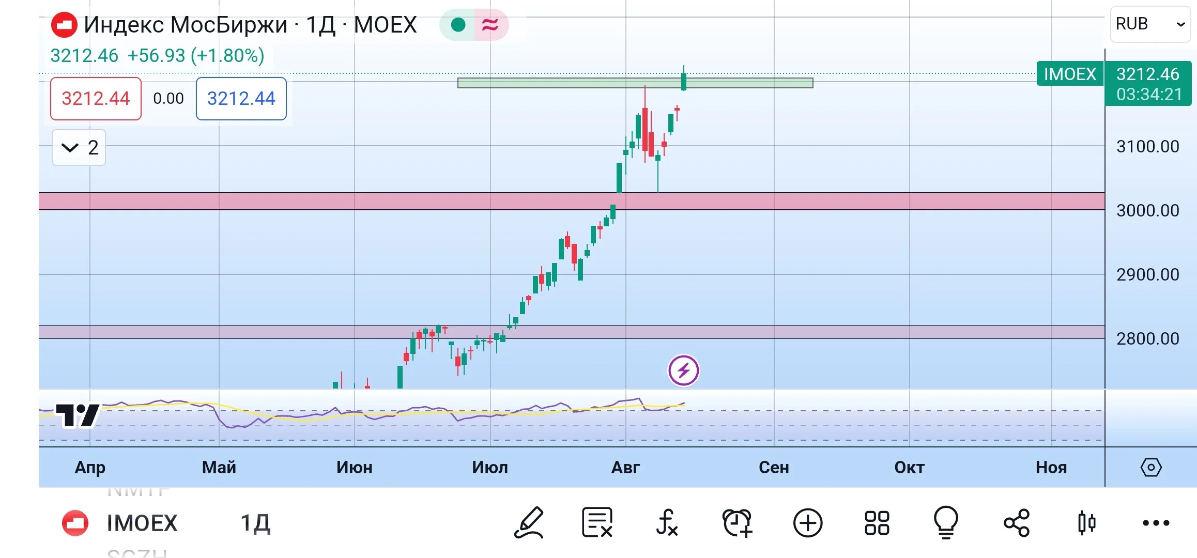Tap the blue buy price 3212.44
This screenshot has height=558, width=1197.
click(241, 99)
